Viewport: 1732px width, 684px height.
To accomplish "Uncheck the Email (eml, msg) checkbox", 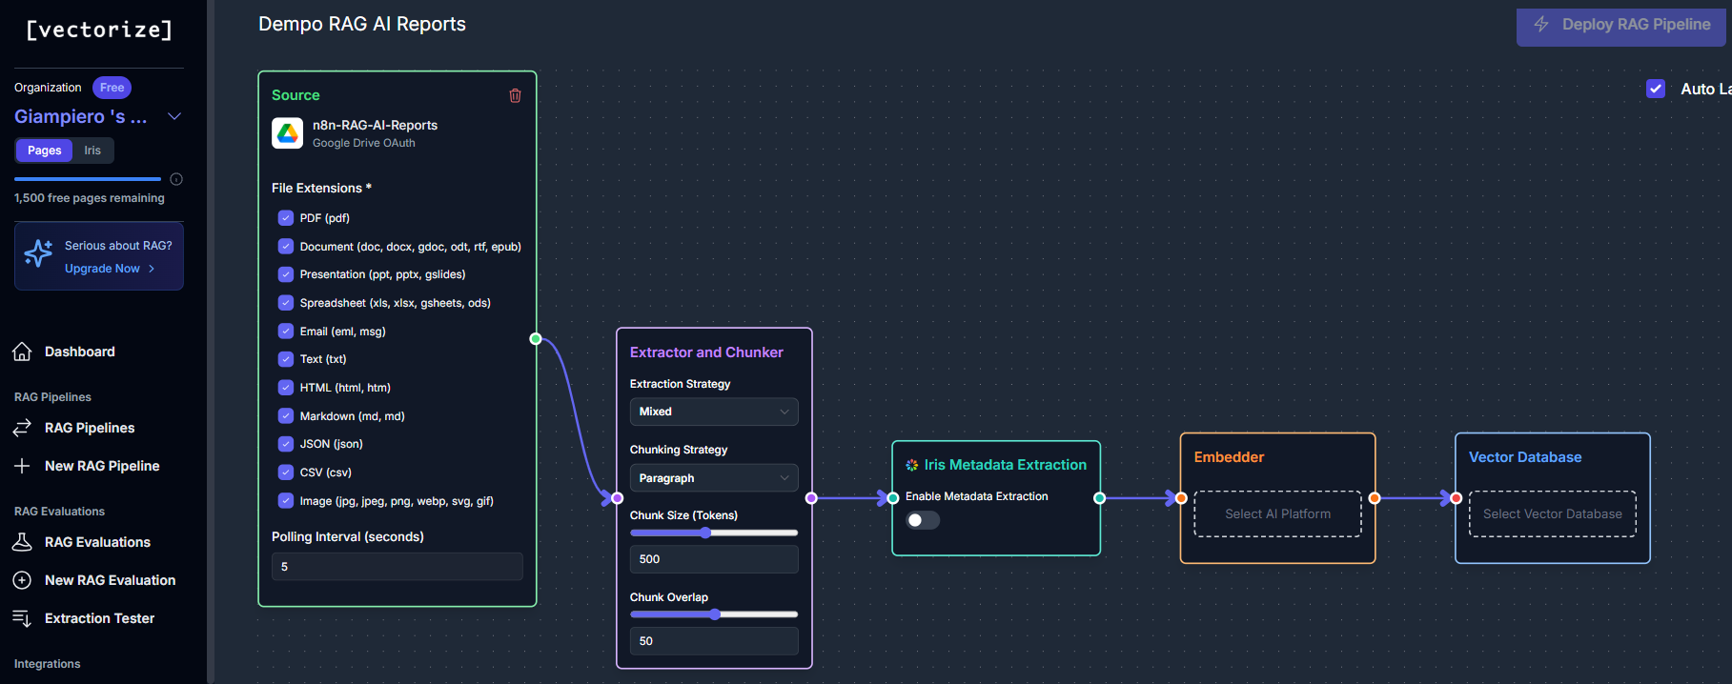I will [x=286, y=332].
